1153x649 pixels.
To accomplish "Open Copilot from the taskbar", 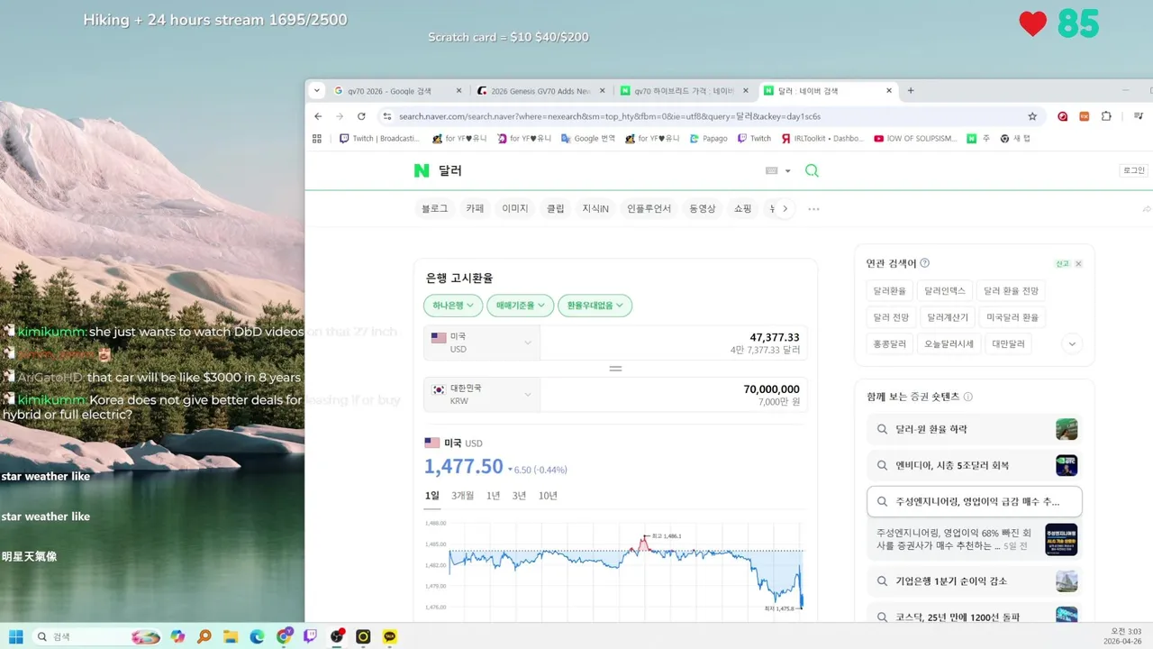I will [x=177, y=636].
